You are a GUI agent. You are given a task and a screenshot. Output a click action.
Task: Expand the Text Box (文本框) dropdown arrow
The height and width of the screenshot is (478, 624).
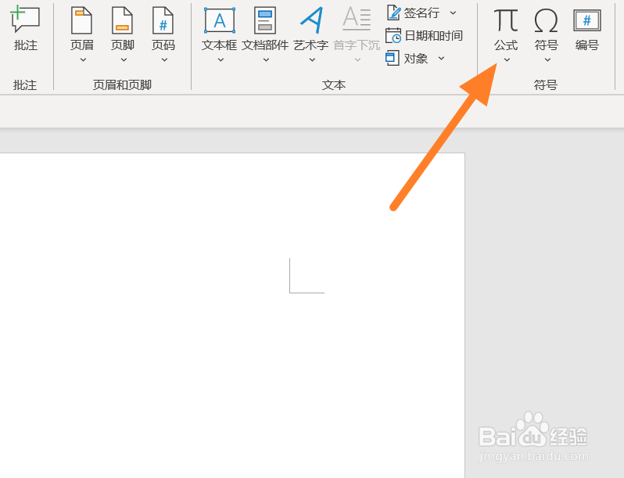tap(221, 60)
